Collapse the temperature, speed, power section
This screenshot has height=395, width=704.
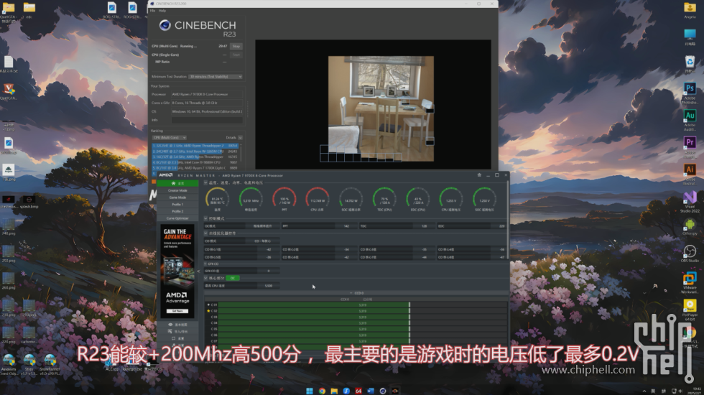pos(206,182)
